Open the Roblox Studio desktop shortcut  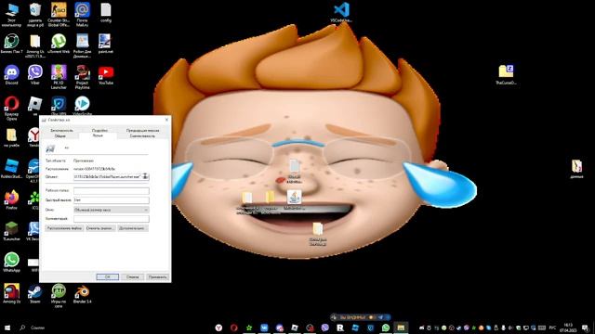coord(11,169)
